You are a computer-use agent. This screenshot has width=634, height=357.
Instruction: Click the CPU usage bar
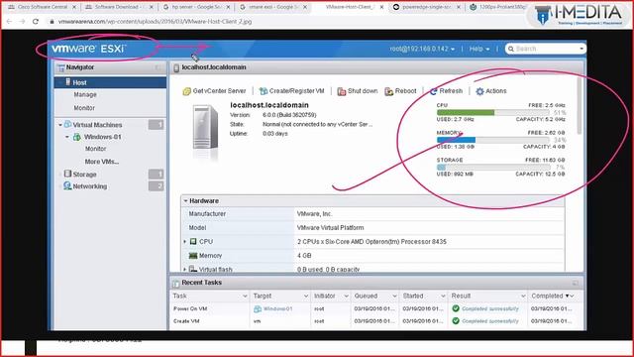(x=493, y=112)
